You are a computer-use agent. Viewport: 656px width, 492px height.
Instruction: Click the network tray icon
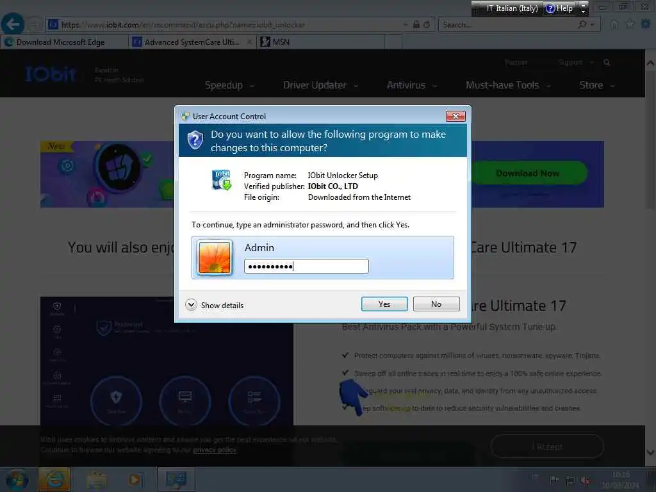point(570,480)
